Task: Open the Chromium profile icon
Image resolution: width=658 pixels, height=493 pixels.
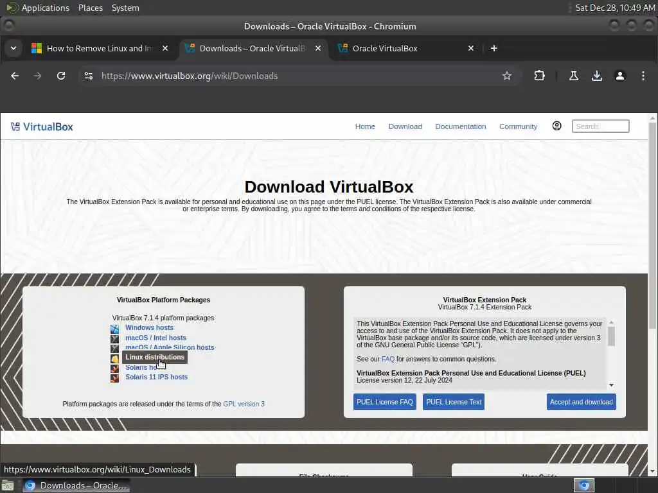Action: [620, 76]
